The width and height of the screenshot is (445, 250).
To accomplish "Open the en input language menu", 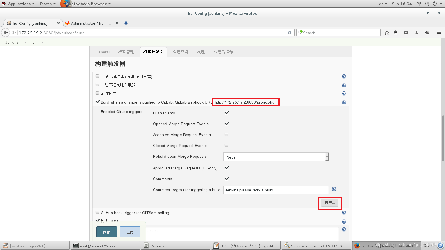I will tap(383, 4).
